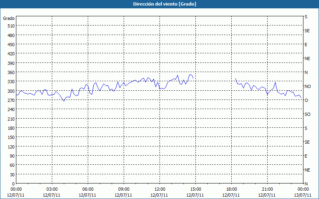Click the 300 degree axis label
Viewport: 319px width, 199px height.
[x=11, y=91]
